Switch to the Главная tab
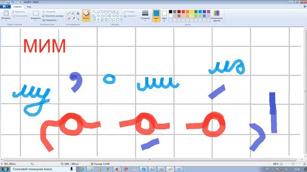This screenshot has height=172, width=307. click(x=17, y=7)
